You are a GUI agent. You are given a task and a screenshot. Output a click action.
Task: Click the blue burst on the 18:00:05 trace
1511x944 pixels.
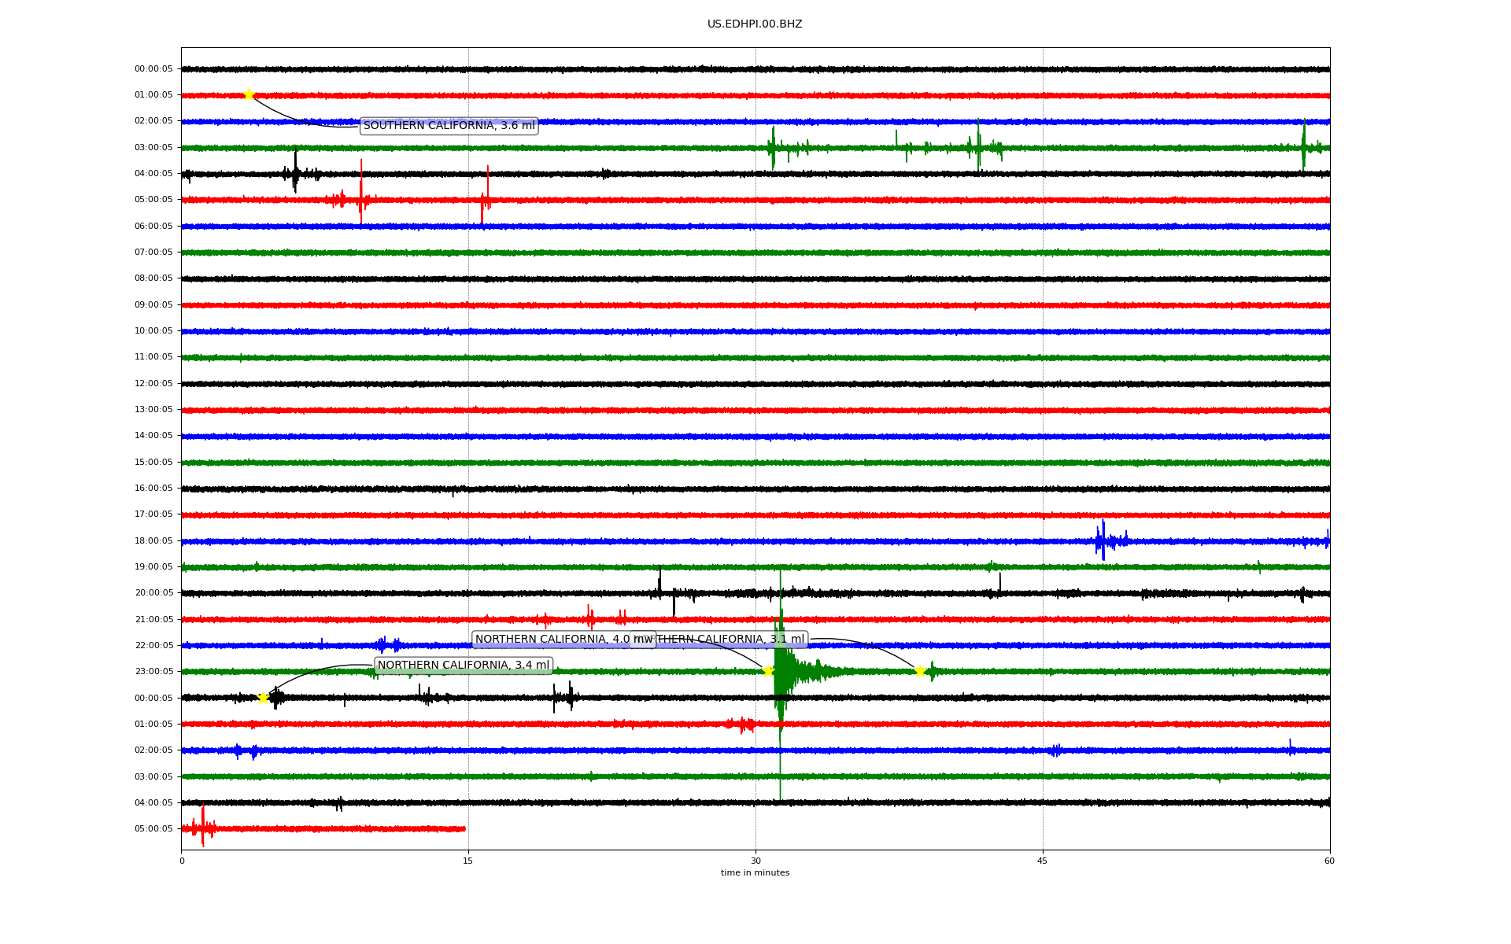coord(1103,540)
